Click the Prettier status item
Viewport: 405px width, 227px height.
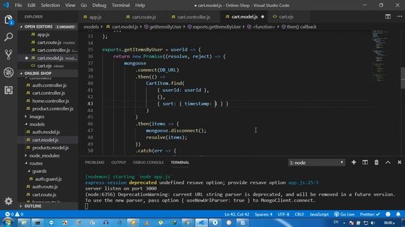click(x=370, y=214)
